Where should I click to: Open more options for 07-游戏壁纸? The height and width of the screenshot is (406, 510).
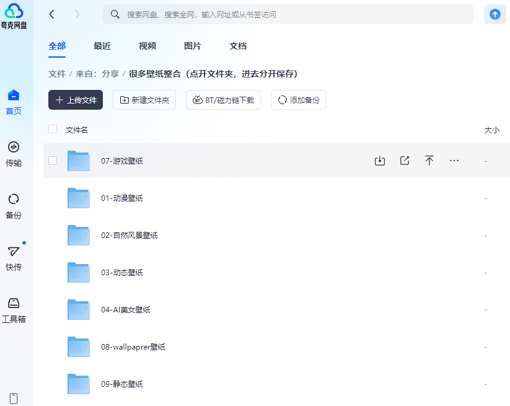click(454, 161)
